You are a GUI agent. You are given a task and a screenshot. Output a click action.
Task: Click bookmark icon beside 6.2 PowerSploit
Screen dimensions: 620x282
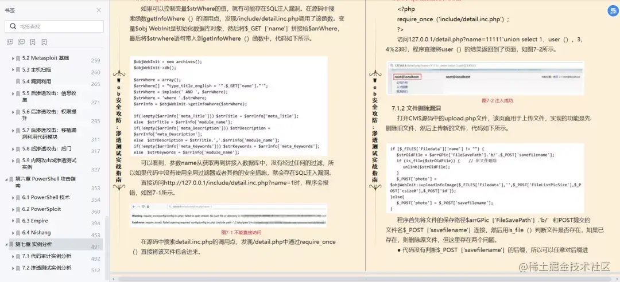pos(18,209)
